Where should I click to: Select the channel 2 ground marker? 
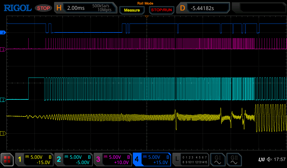coord(3,100)
